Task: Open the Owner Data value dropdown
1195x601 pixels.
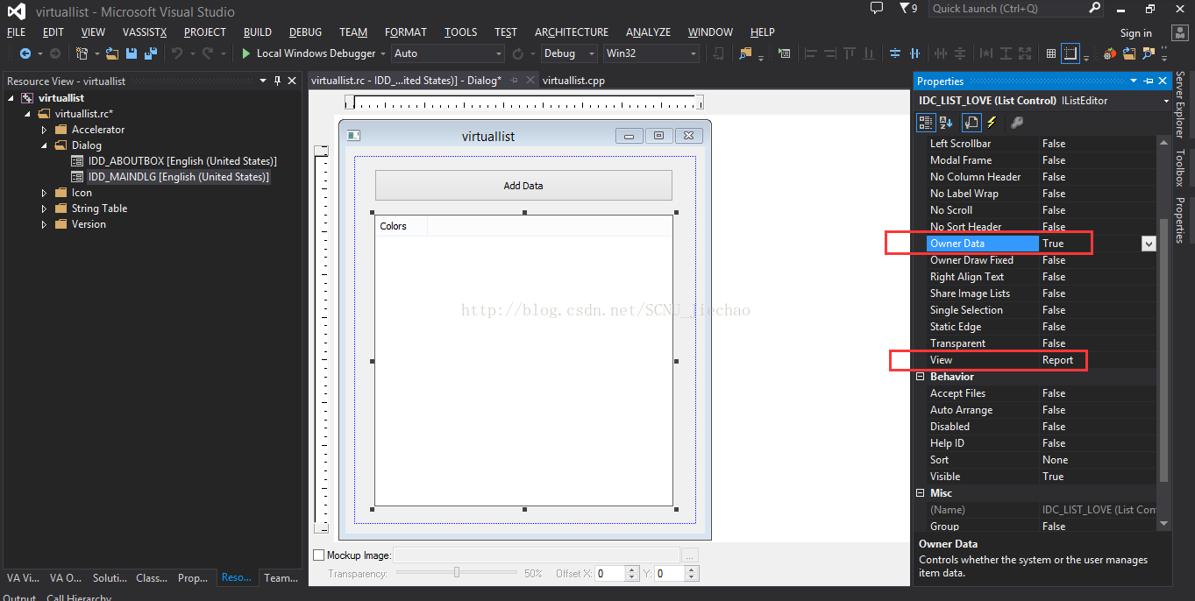Action: pos(1149,244)
